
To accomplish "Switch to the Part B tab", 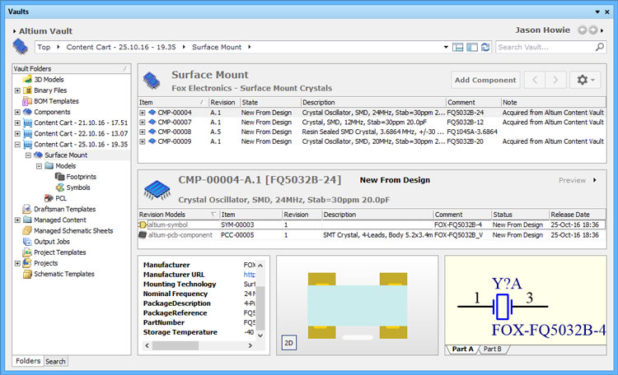I will [x=494, y=350].
